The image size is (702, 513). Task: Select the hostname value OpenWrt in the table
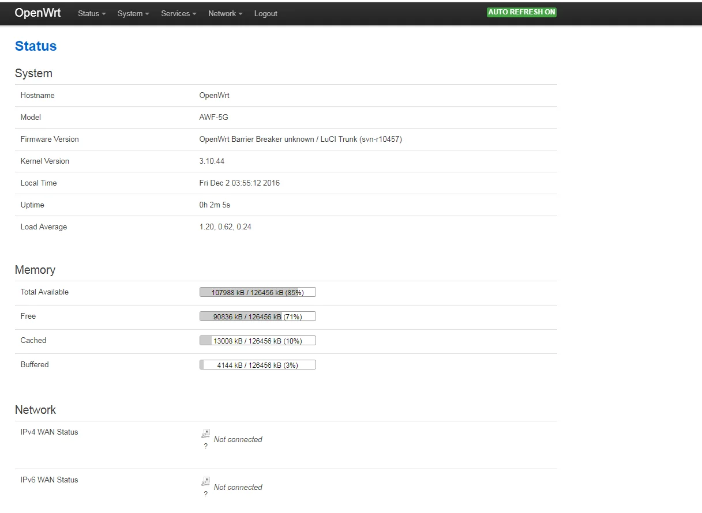click(215, 95)
